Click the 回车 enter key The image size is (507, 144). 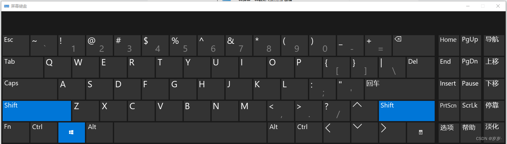pos(399,89)
